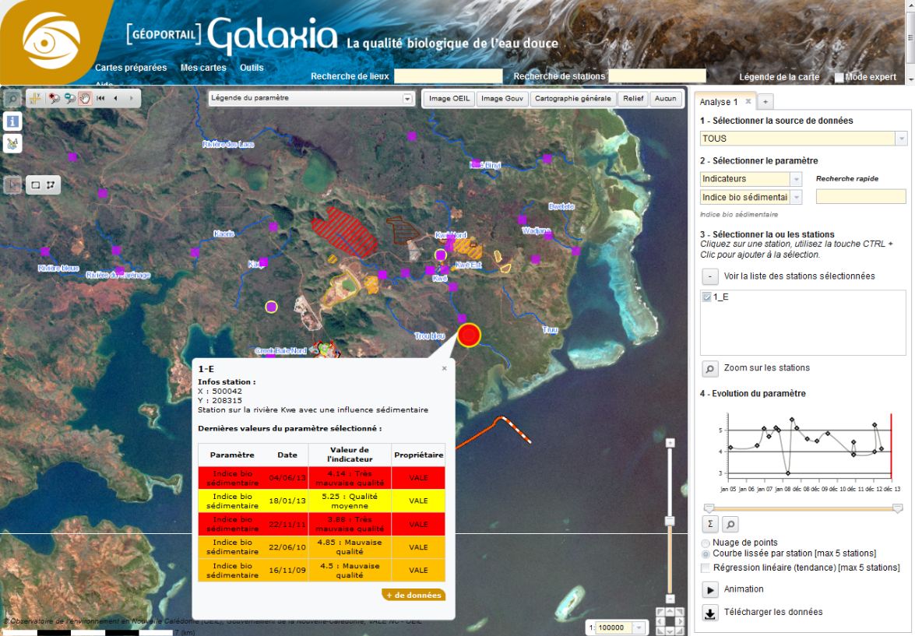Select the rectangle selection tool
This screenshot has height=636, width=915.
(x=35, y=185)
